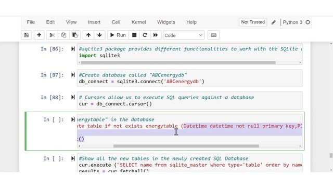This screenshot has height=187, width=333.
Task: Open the Edit menu
Action: [x=50, y=22]
